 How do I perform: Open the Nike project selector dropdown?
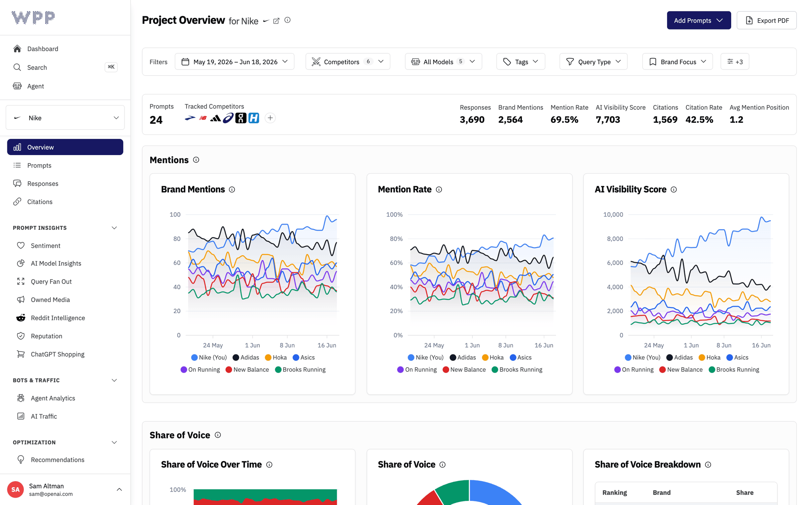click(x=65, y=118)
